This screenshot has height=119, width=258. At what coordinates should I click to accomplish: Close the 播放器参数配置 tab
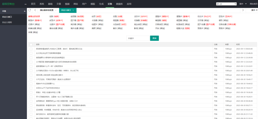point(56,10)
